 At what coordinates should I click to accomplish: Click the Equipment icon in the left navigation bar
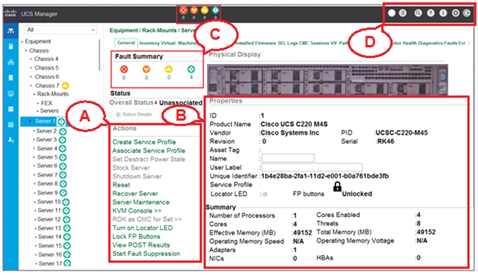tap(10, 31)
